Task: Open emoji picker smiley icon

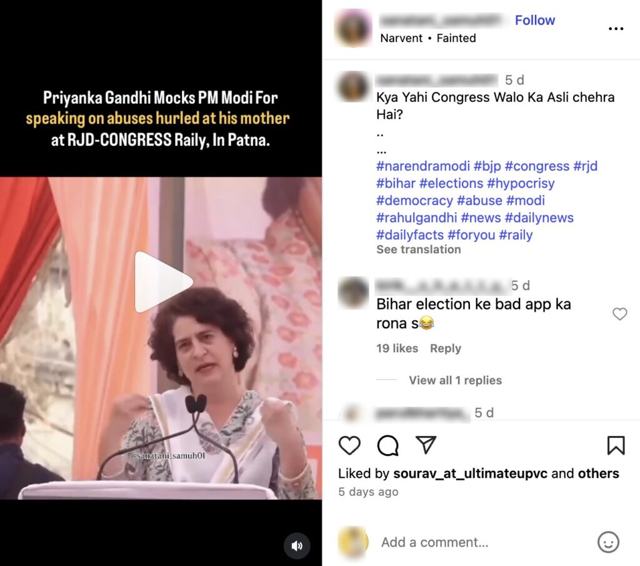Action: pos(608,542)
